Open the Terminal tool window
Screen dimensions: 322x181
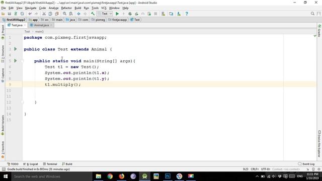pyautogui.click(x=50, y=164)
